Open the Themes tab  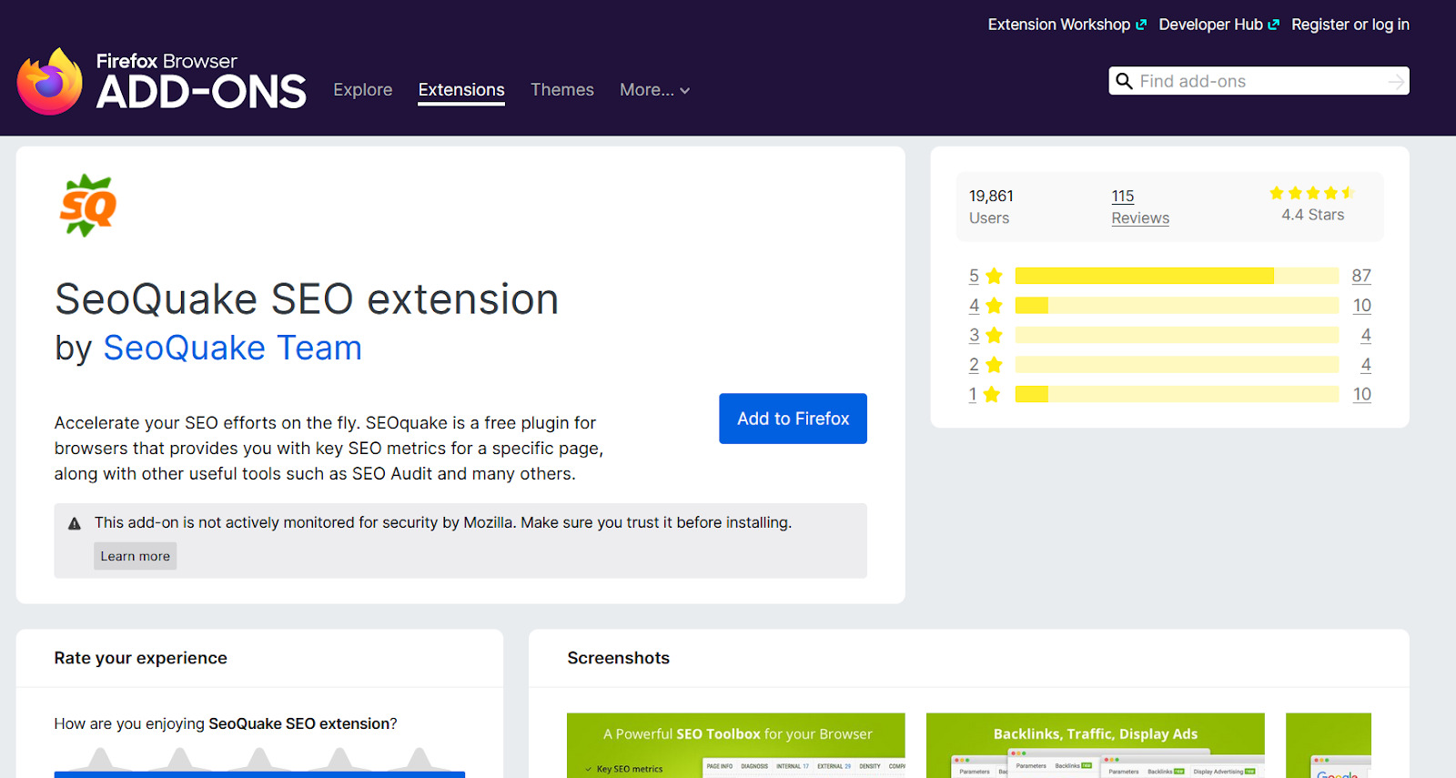(x=562, y=90)
